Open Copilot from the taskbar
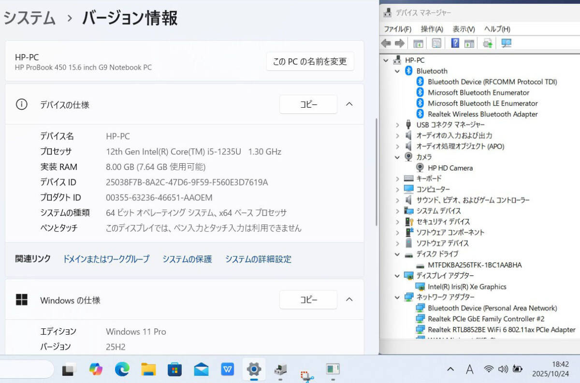The width and height of the screenshot is (580, 383). click(x=96, y=369)
